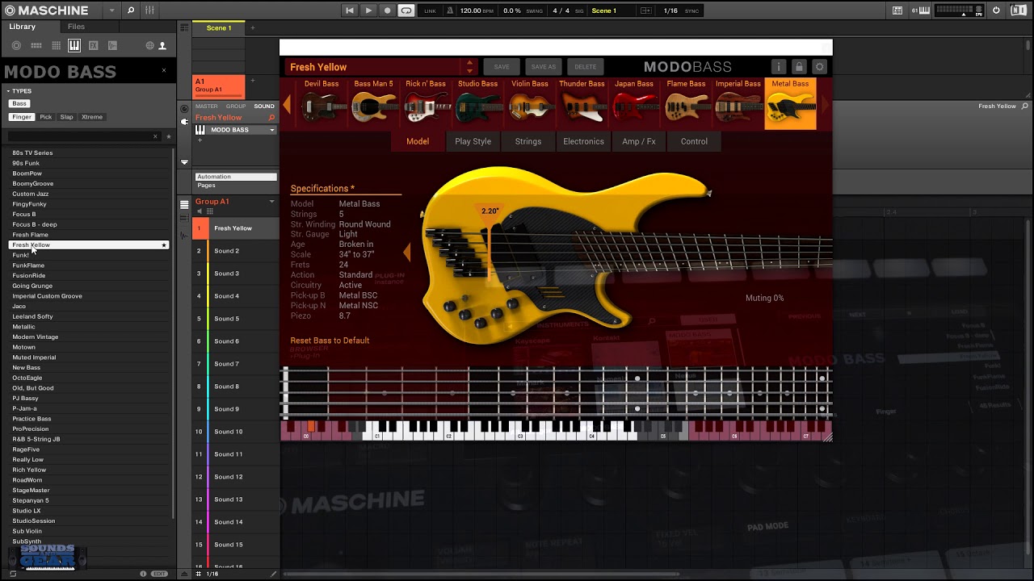
Task: Open MODO BASS plug-in slot dropdown
Action: point(272,130)
